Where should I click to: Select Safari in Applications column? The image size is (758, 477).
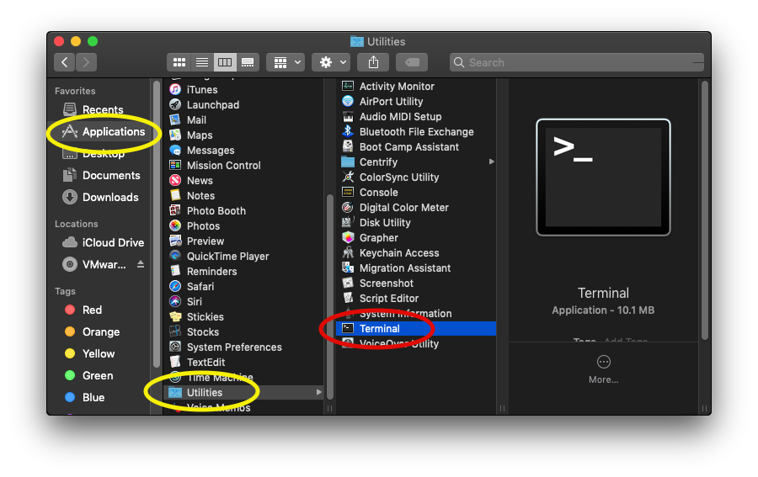pyautogui.click(x=200, y=286)
